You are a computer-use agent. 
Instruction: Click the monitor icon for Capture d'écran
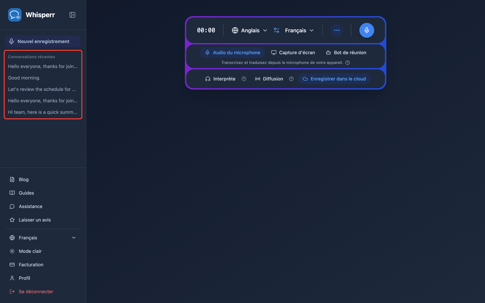274,53
